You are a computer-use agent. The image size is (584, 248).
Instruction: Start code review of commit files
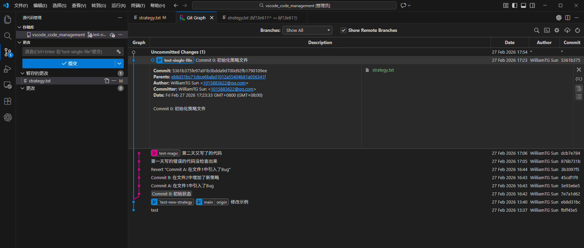pos(579,79)
